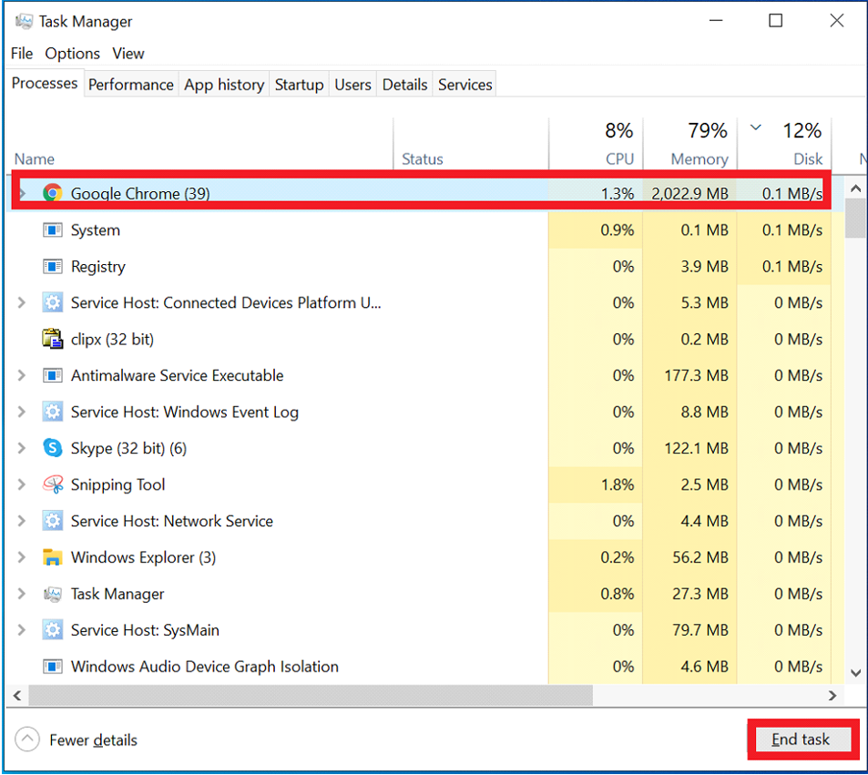Expand Service Host: Network Service
Screen dimensions: 868x775
click(22, 520)
